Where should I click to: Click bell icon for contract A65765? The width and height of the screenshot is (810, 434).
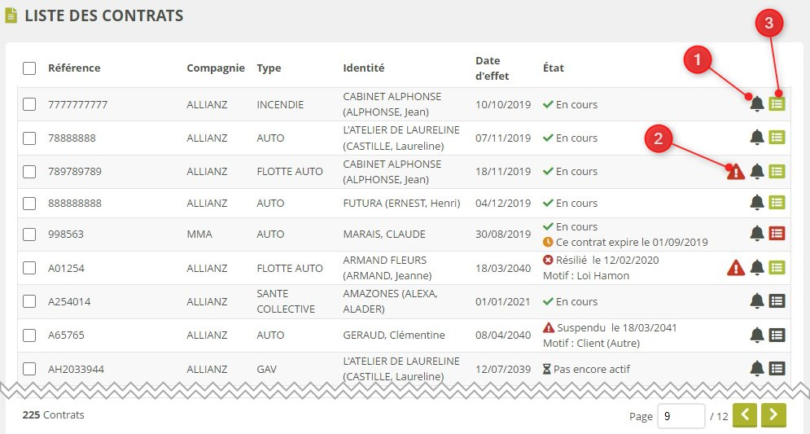coord(757,335)
